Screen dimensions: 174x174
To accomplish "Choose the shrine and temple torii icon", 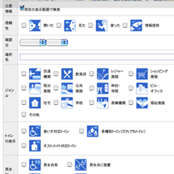I will [x=103, y=88].
